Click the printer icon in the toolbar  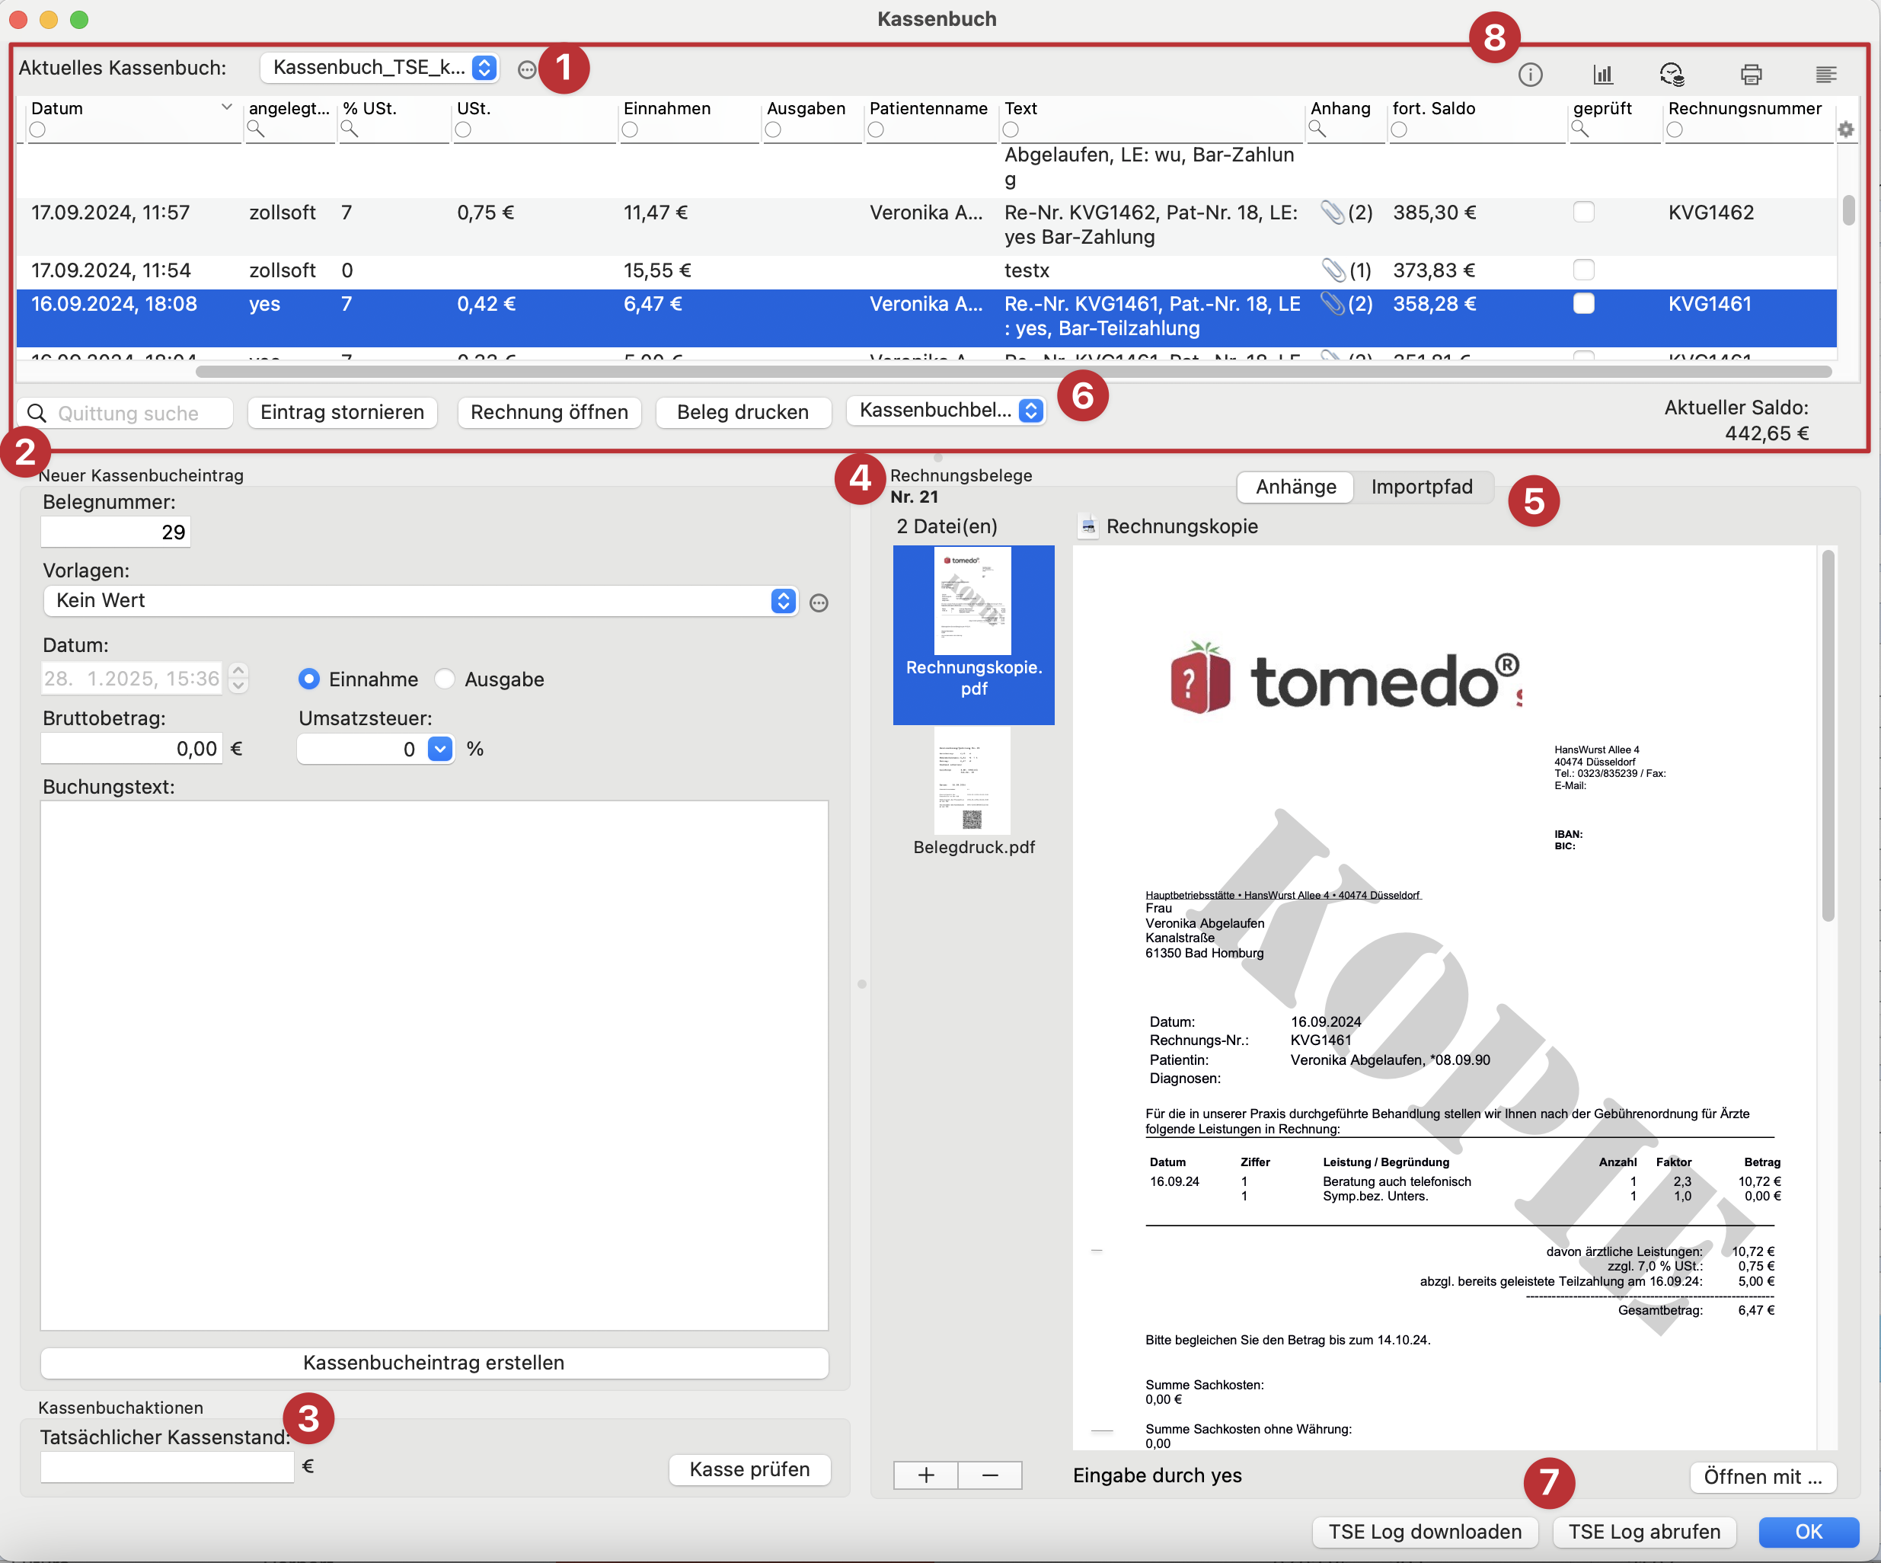click(x=1751, y=75)
